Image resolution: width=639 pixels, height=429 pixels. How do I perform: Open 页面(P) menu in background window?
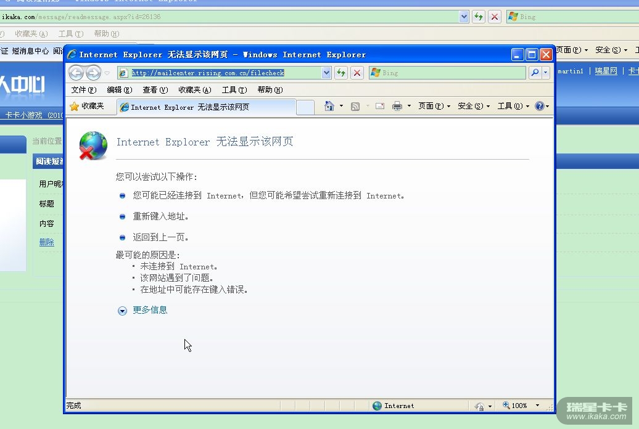click(x=572, y=50)
